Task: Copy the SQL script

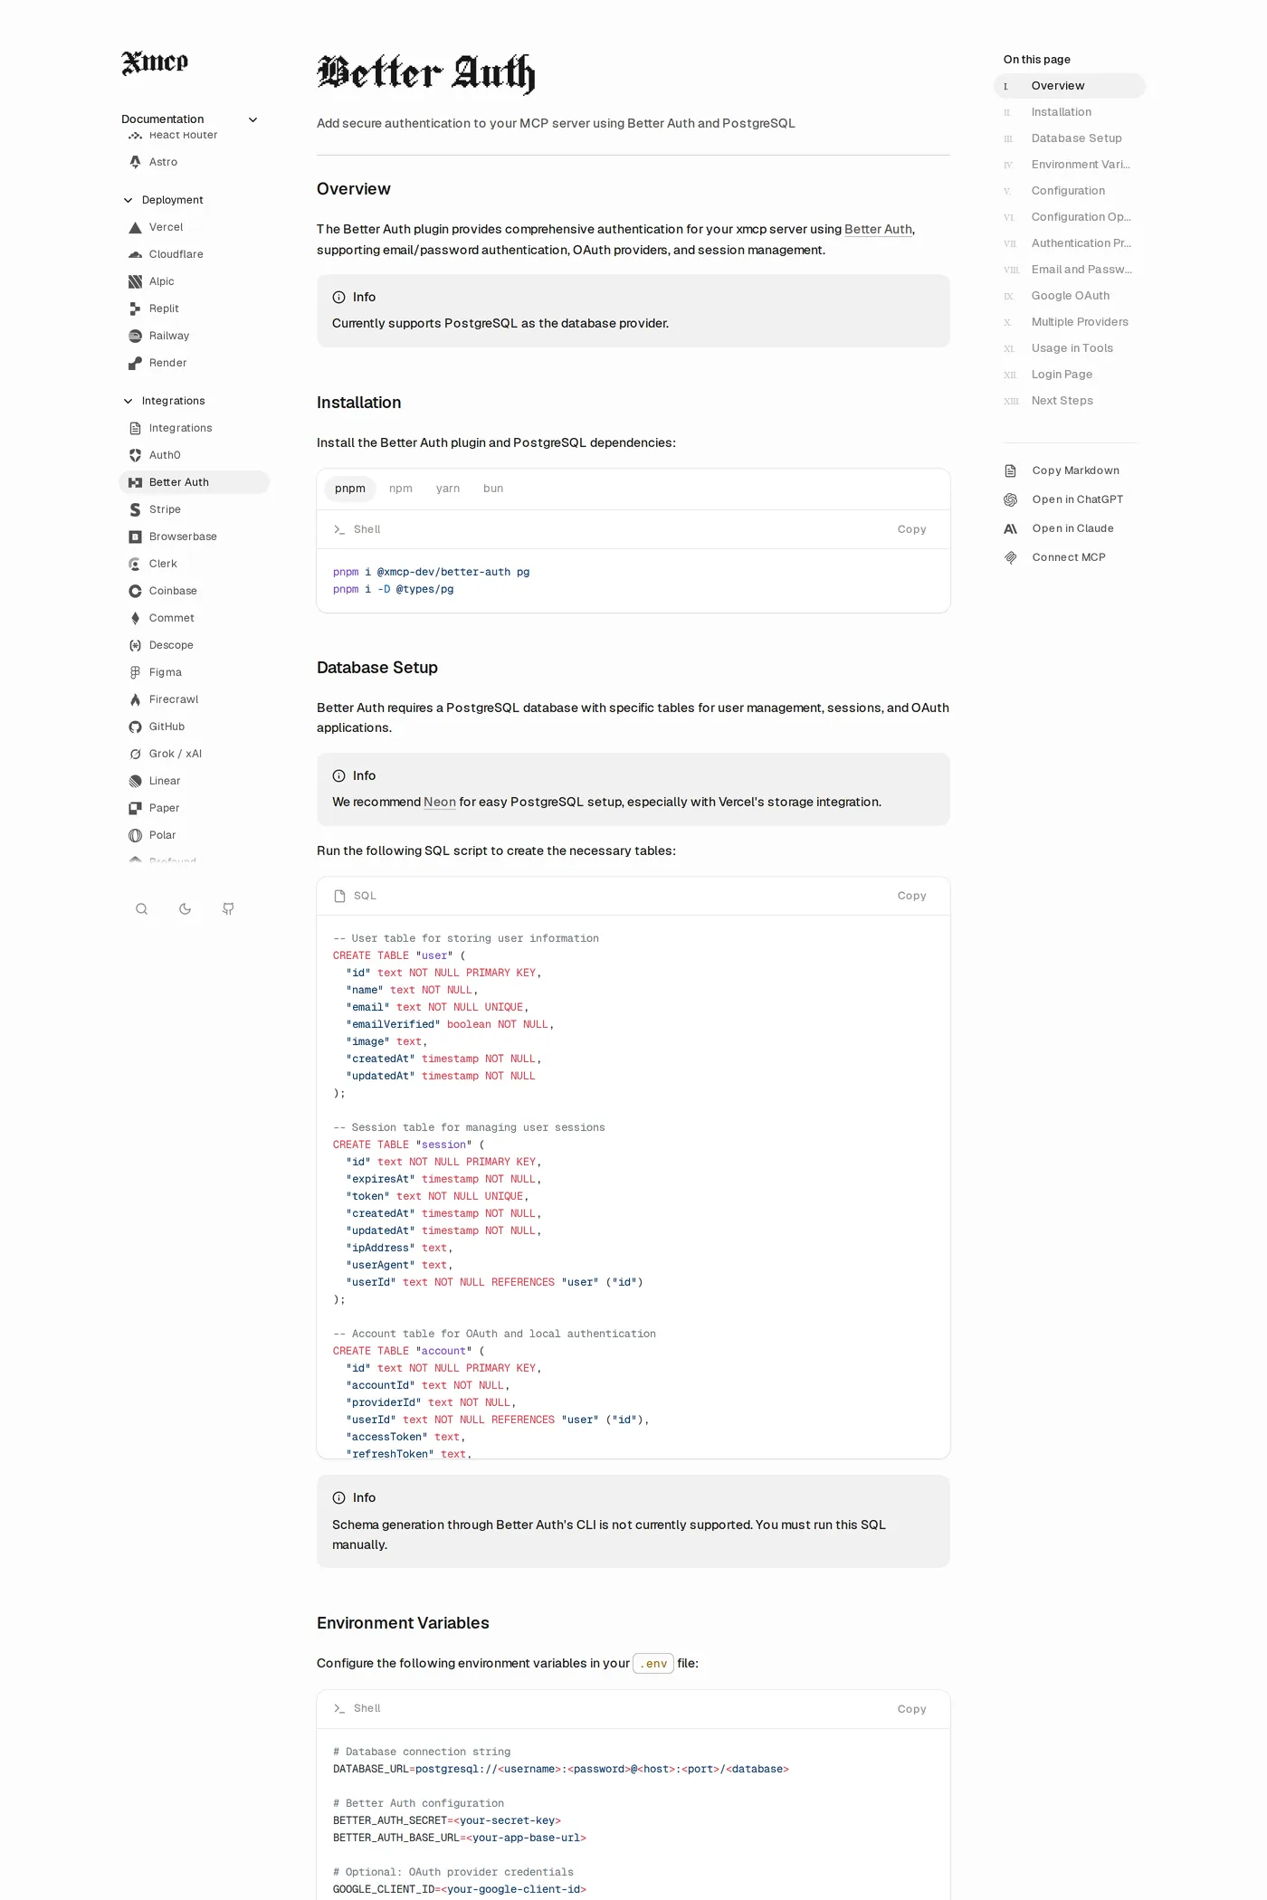Action: pyautogui.click(x=911, y=896)
